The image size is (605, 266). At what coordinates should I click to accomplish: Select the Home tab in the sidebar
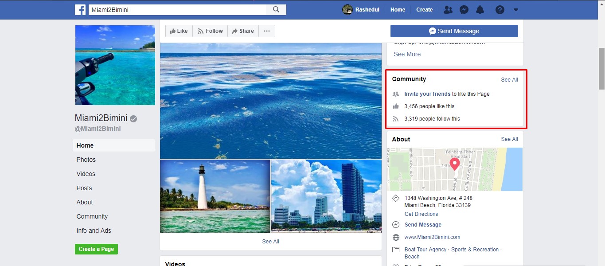pos(114,145)
